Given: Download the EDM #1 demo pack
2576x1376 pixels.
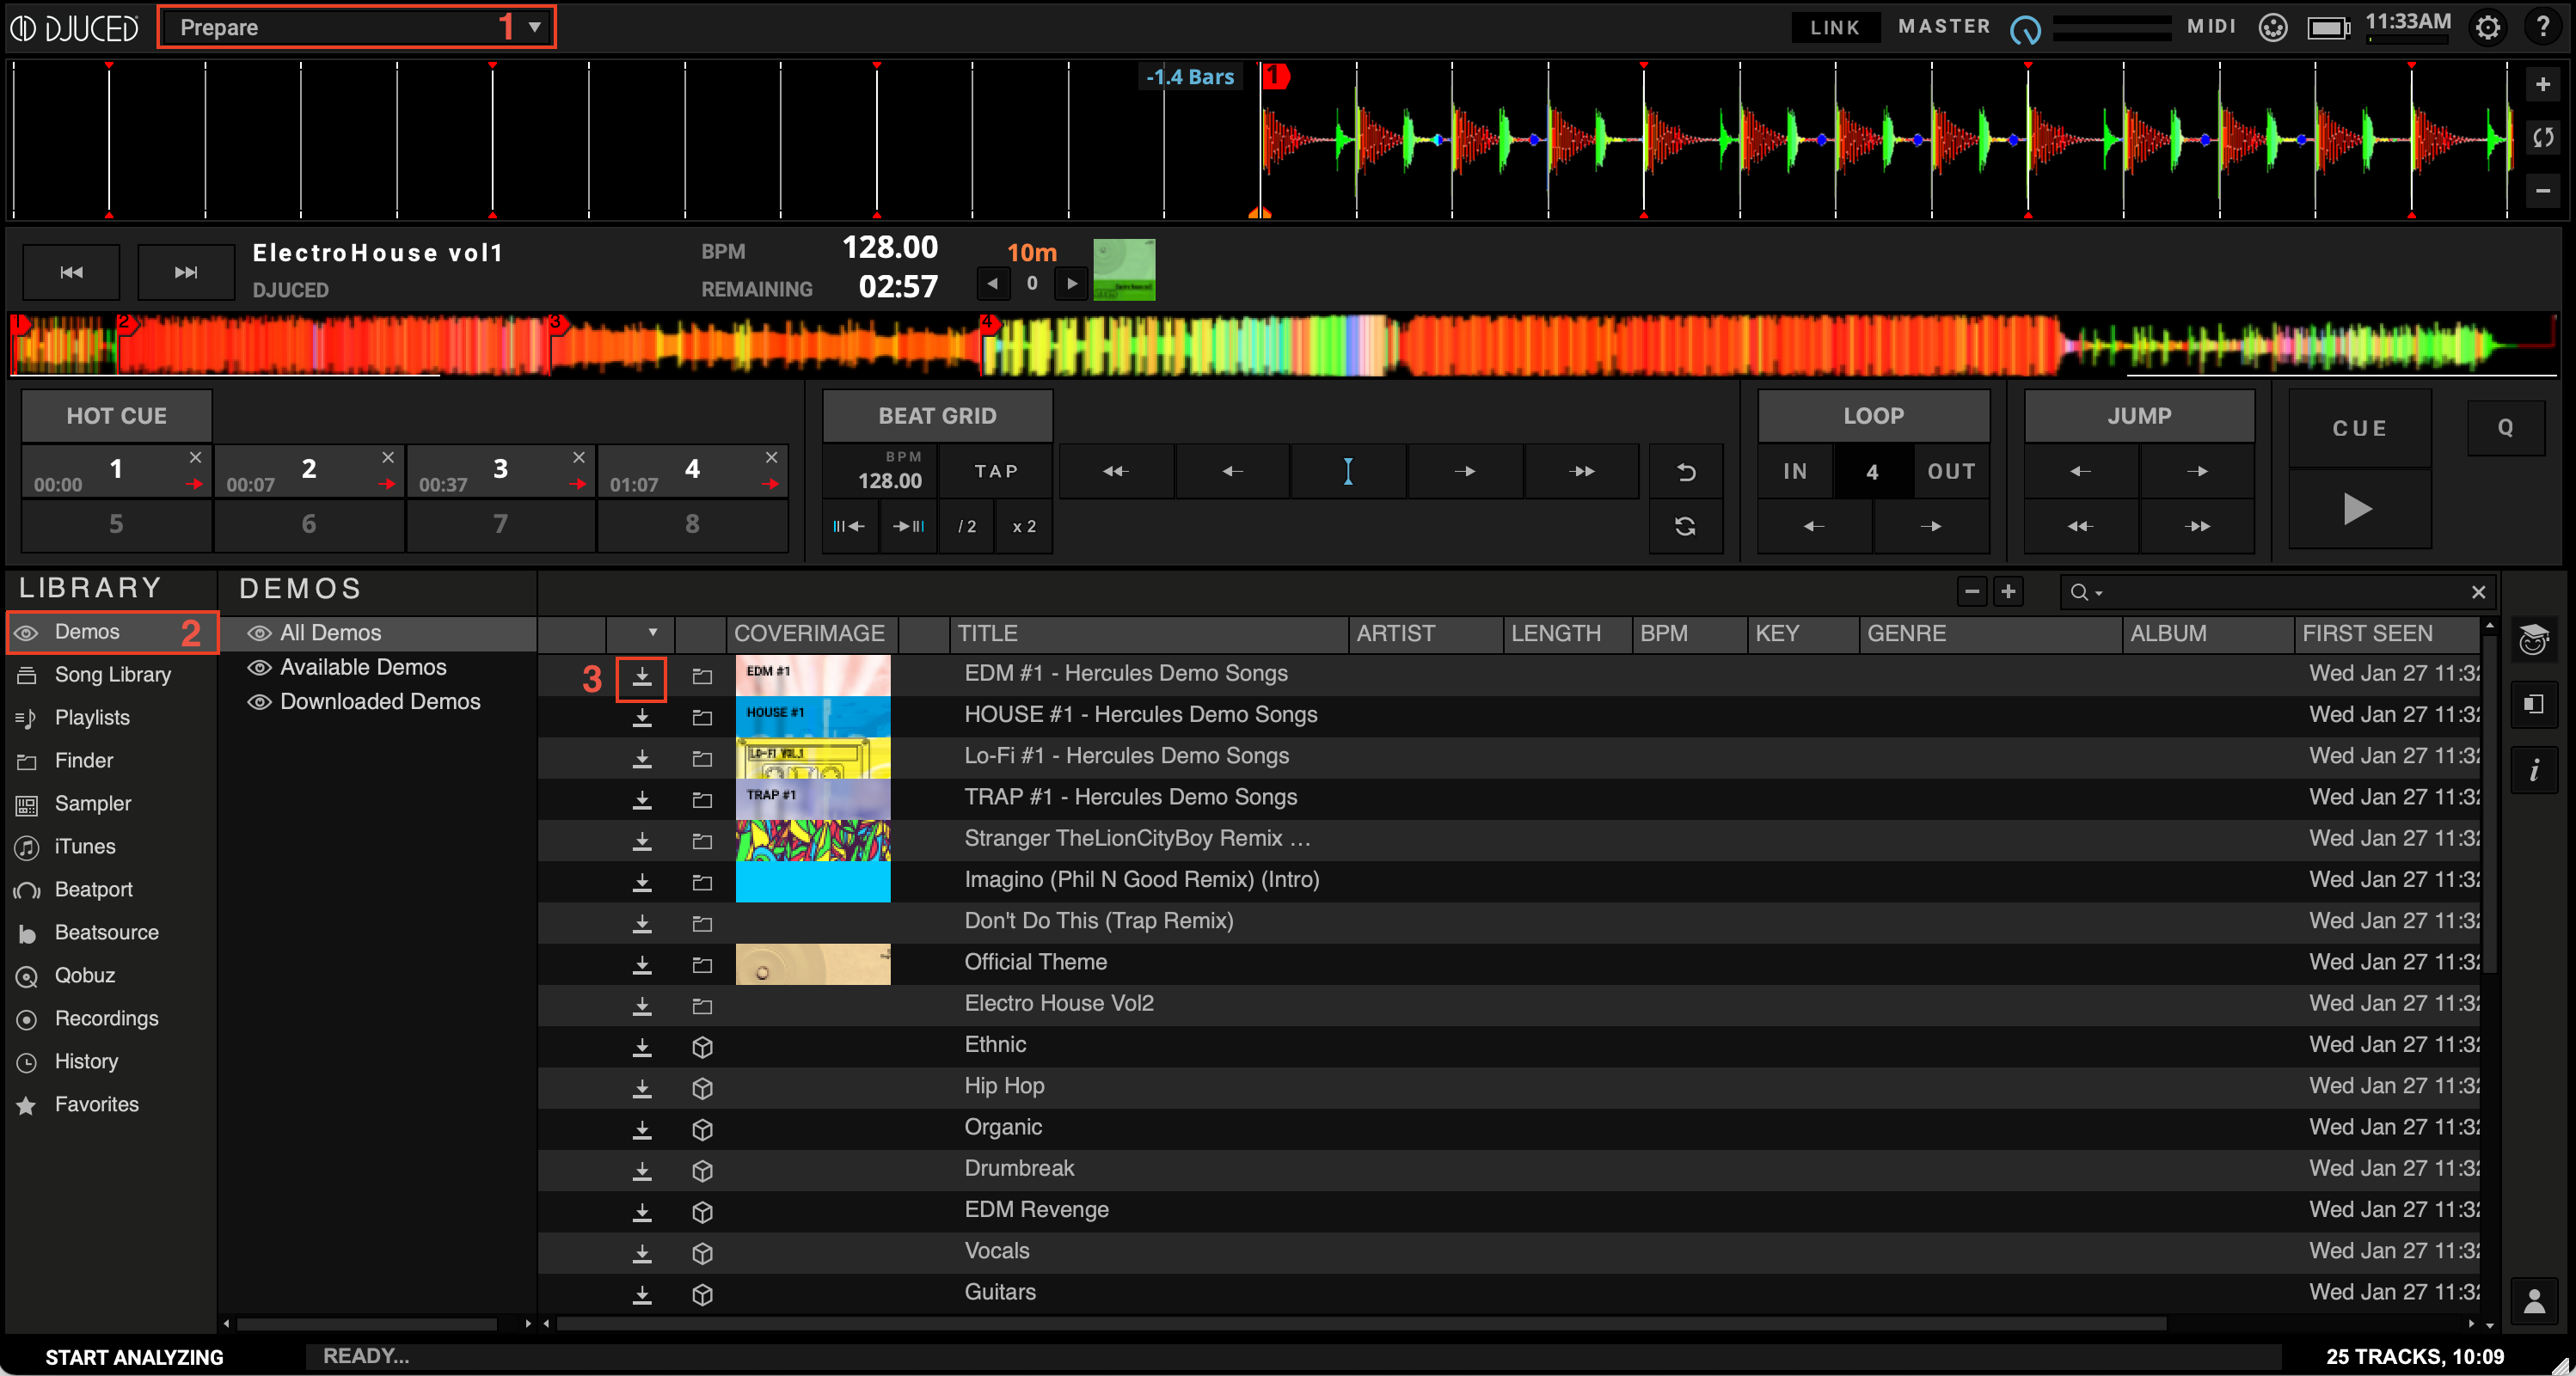Looking at the screenshot, I should point(641,677).
